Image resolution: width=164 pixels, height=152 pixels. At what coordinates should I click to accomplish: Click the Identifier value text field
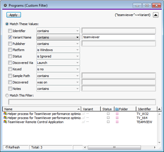(118, 31)
